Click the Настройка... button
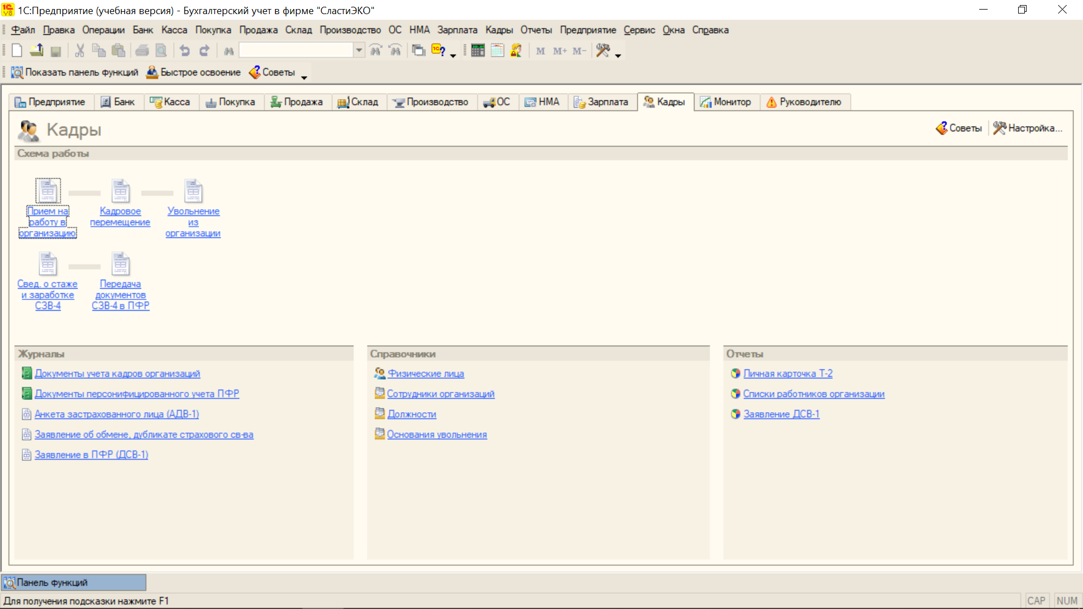Viewport: 1083px width, 609px height. [1028, 129]
